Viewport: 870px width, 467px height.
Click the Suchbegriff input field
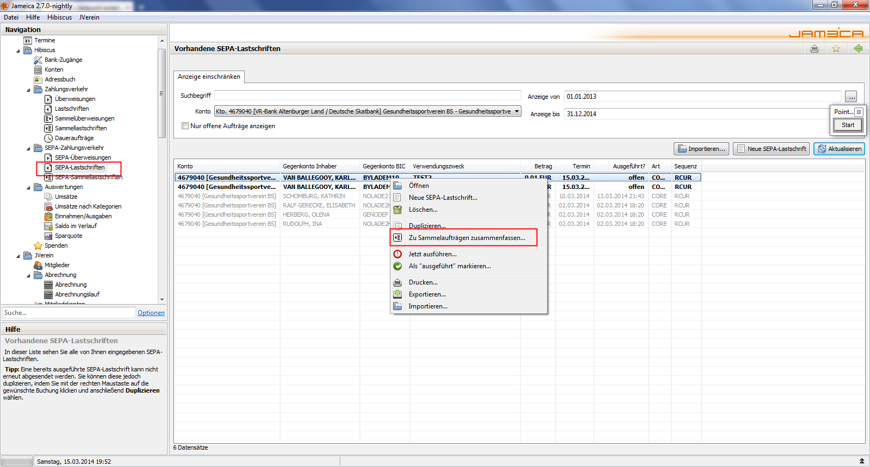click(368, 96)
